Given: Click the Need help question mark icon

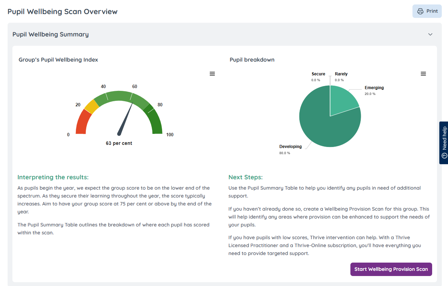Looking at the screenshot, I should (444, 155).
